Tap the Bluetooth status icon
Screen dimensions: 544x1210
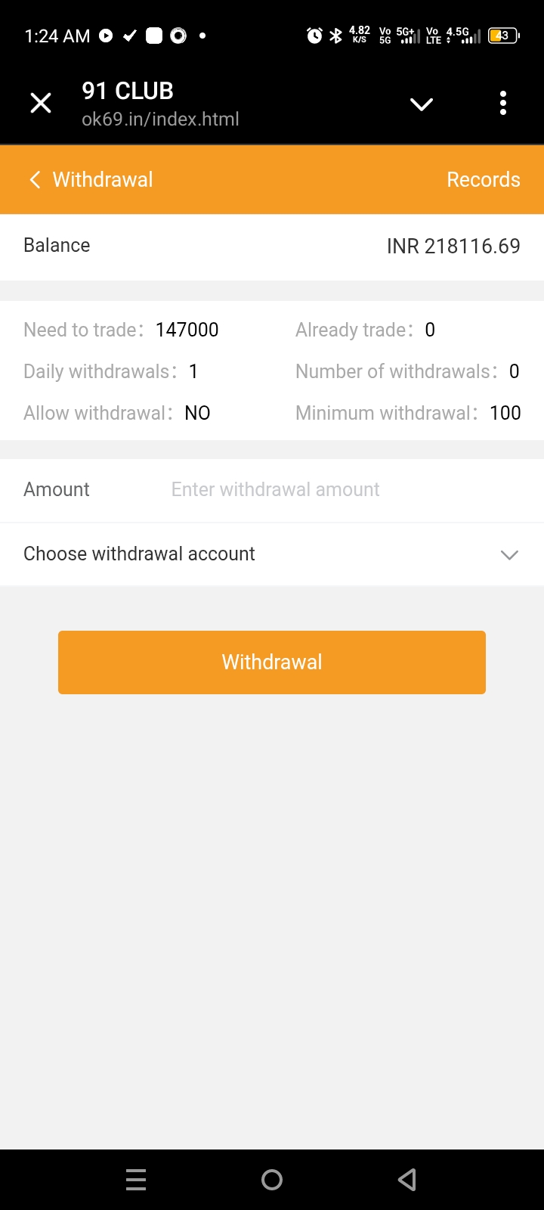(x=335, y=36)
